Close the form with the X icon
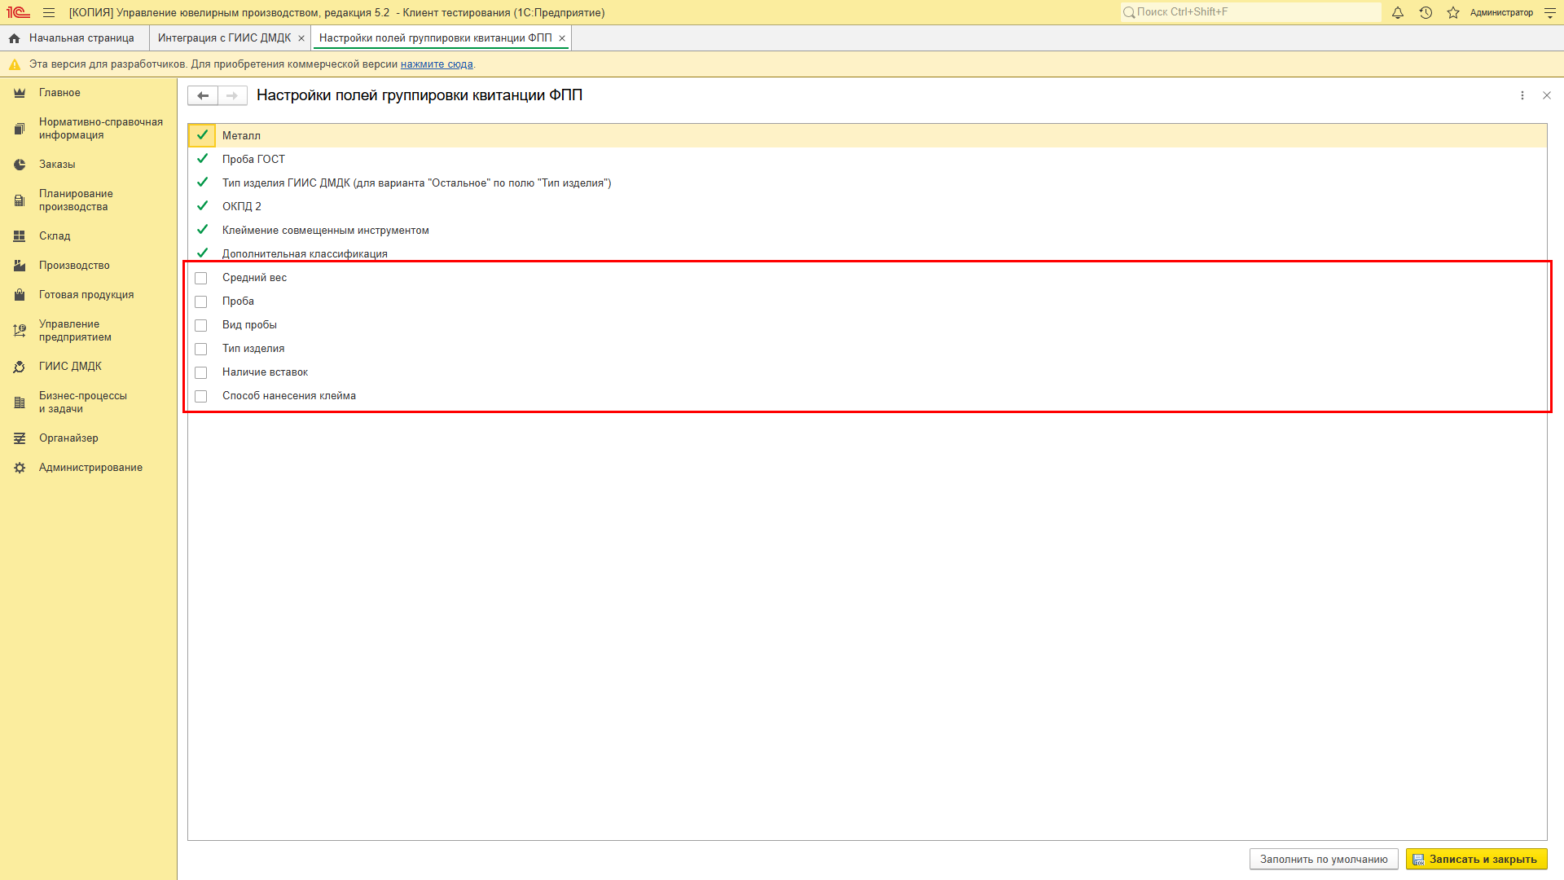The height and width of the screenshot is (880, 1564). (1547, 95)
